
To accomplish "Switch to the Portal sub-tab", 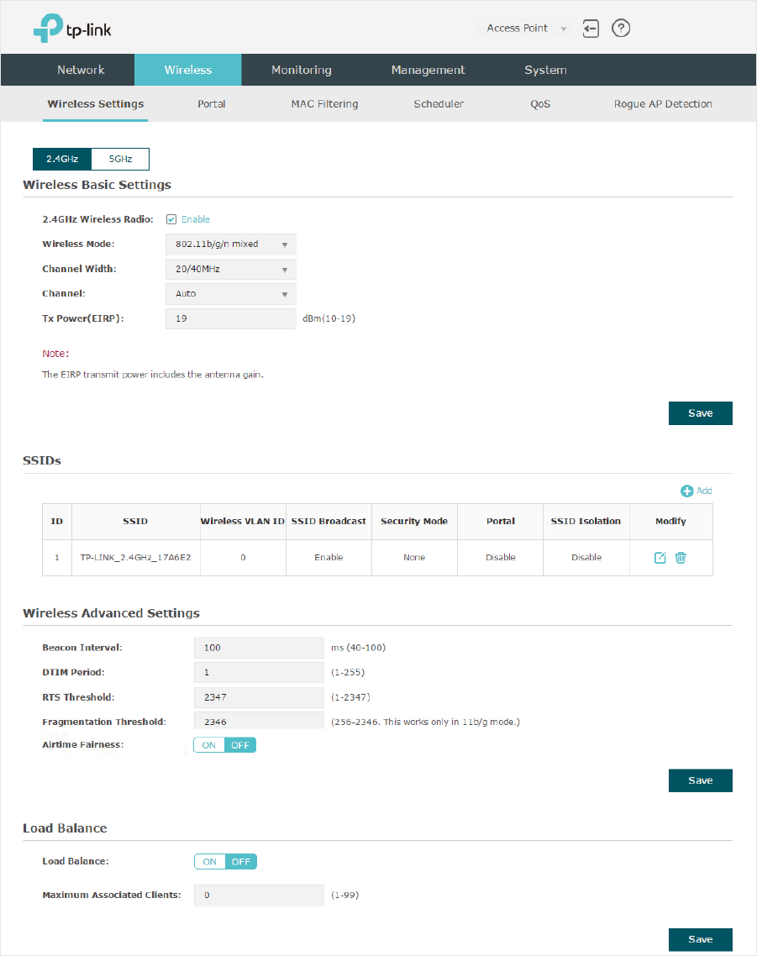I will coord(212,103).
